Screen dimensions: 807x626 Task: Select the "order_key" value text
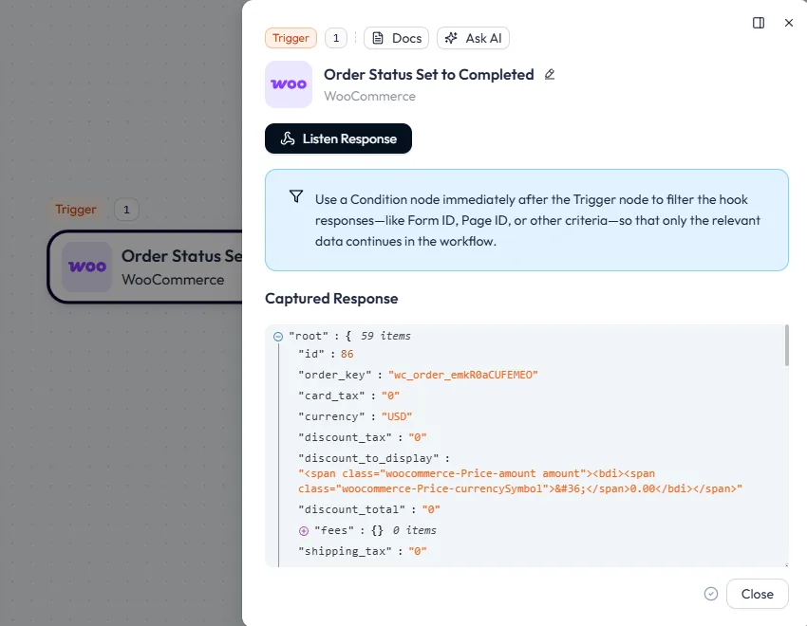click(463, 375)
